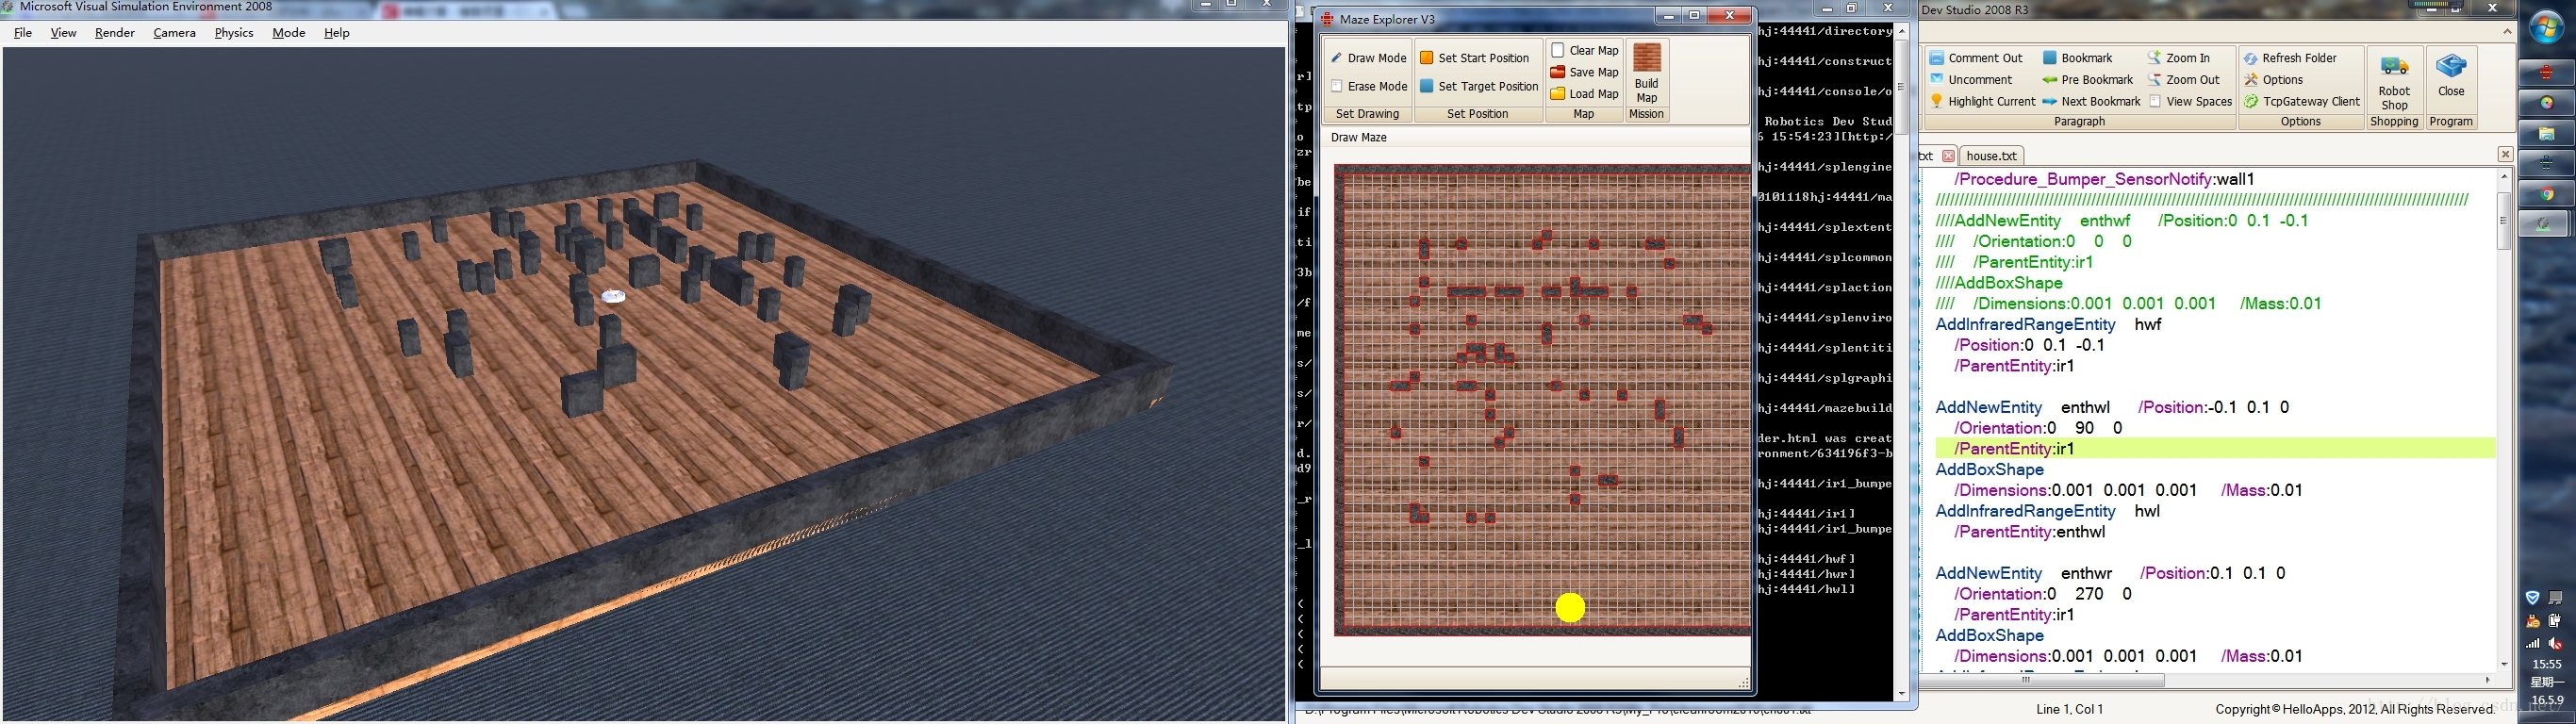Collapse the Dev Studio ribbon with the chevron

2507,32
